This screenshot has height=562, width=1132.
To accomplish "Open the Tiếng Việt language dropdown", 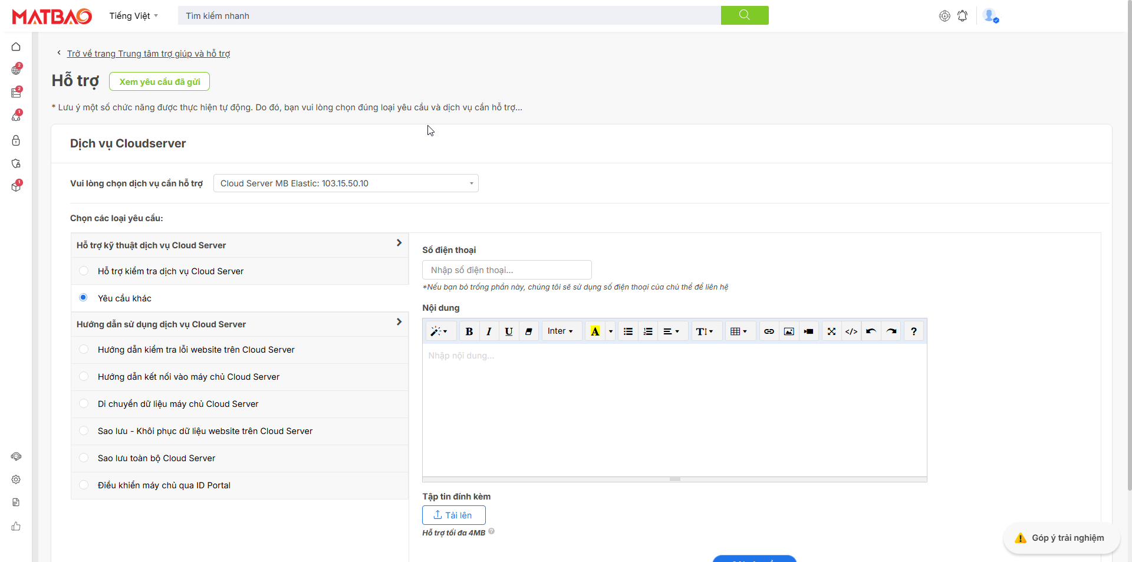I will click(x=133, y=16).
